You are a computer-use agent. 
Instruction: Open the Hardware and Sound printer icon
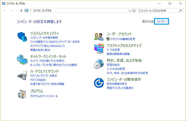22,75
